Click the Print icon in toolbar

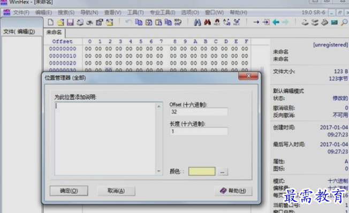pos(80,22)
